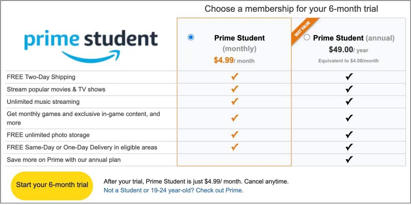Click the Prime Student (monthly) plan heading

(x=239, y=43)
